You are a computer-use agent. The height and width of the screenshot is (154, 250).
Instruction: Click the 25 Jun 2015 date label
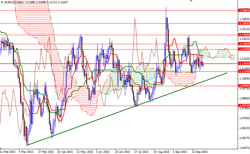[x=123, y=152]
